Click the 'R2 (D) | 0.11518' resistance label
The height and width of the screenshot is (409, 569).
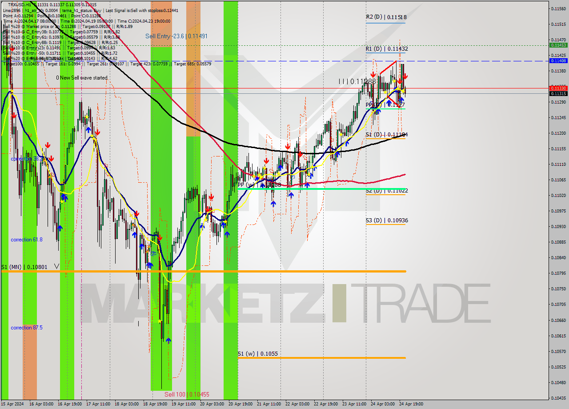[386, 17]
